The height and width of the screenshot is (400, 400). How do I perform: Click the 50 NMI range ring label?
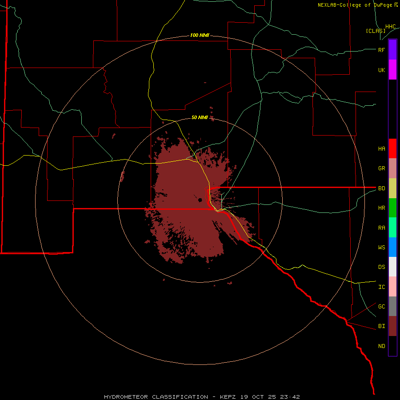coord(200,117)
